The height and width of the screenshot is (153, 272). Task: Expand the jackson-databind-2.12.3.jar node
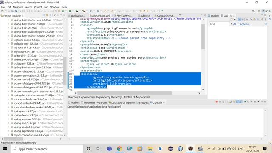[x=8, y=71]
